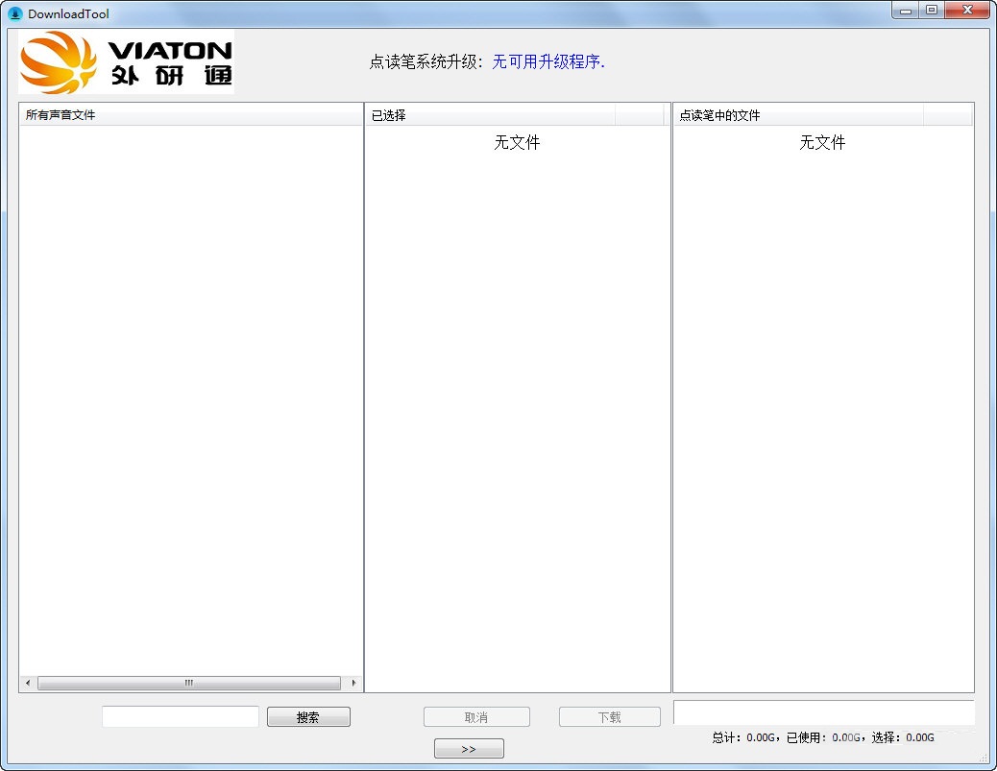This screenshot has width=997, height=771.
Task: Click the 点读笔中的文件 column header
Action: 798,115
